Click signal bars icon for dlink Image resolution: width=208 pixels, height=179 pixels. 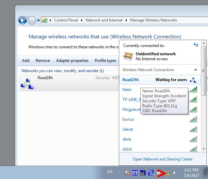193,139
